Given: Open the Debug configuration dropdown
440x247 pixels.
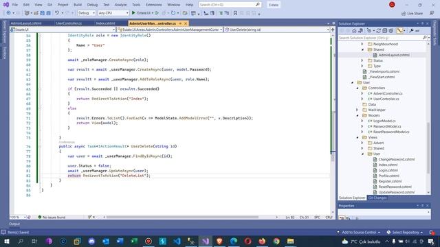Looking at the screenshot, I should (x=87, y=13).
